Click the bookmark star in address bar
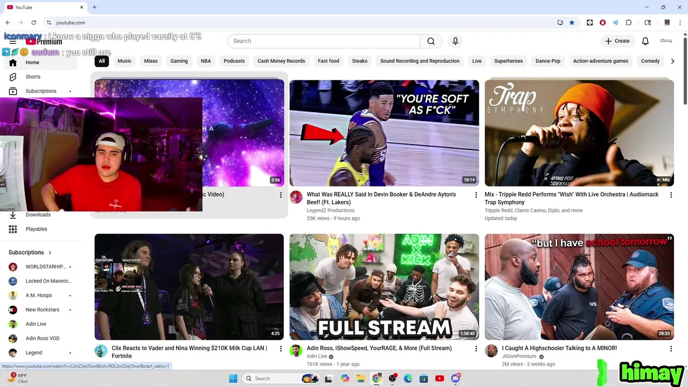Image resolution: width=688 pixels, height=387 pixels. (x=572, y=23)
